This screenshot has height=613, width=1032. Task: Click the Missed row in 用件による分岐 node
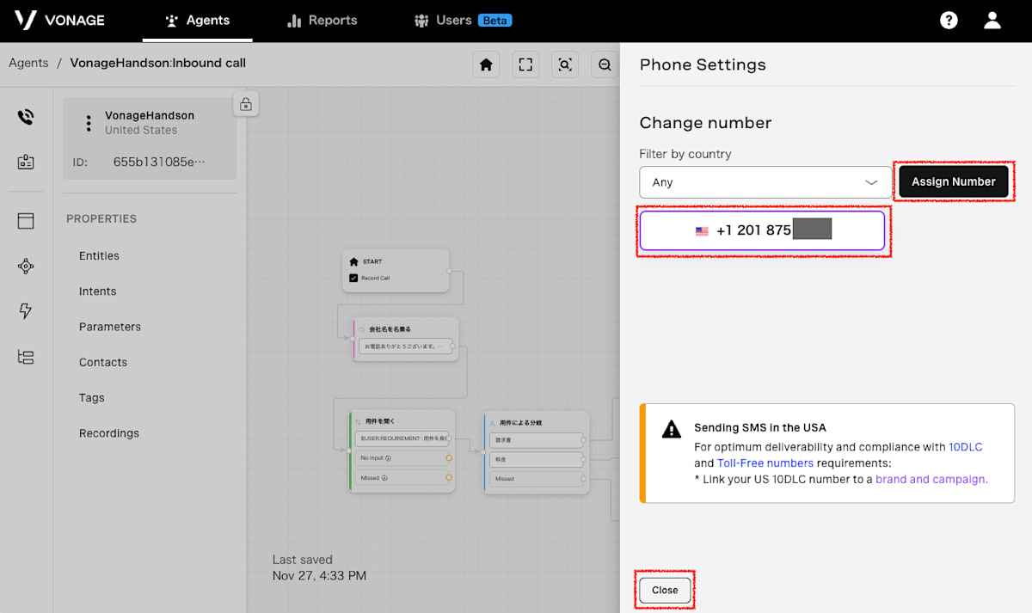[x=536, y=479]
